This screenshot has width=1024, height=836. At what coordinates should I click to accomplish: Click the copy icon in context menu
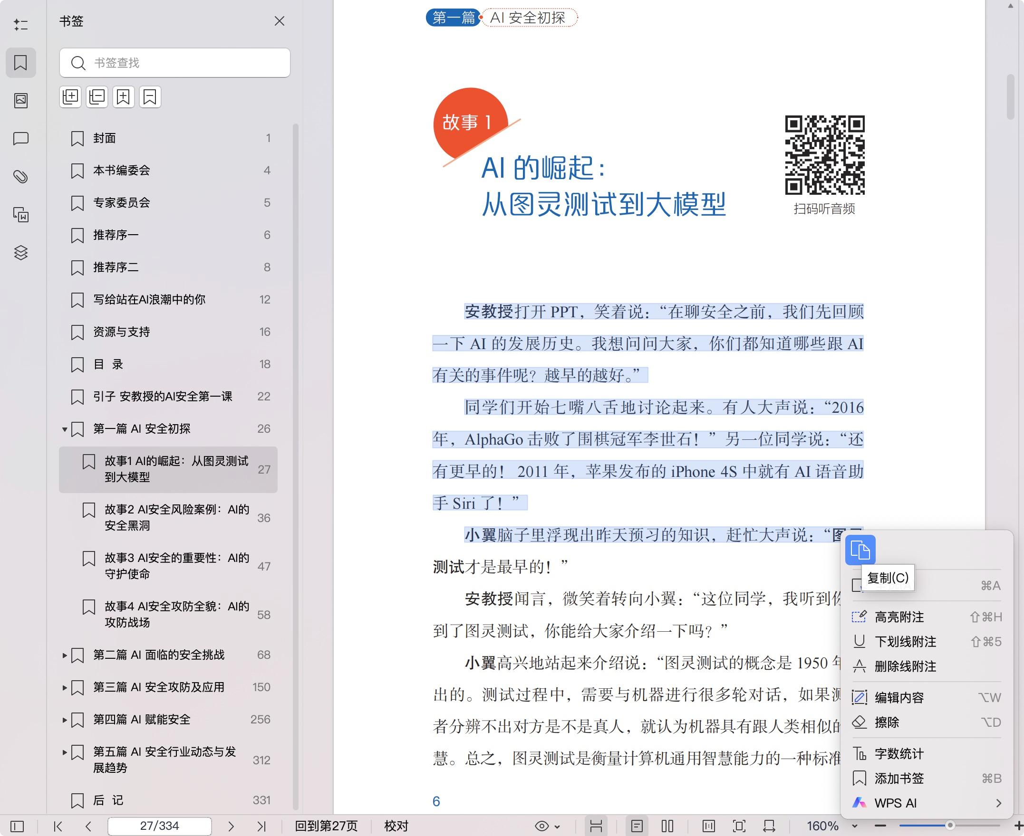860,550
